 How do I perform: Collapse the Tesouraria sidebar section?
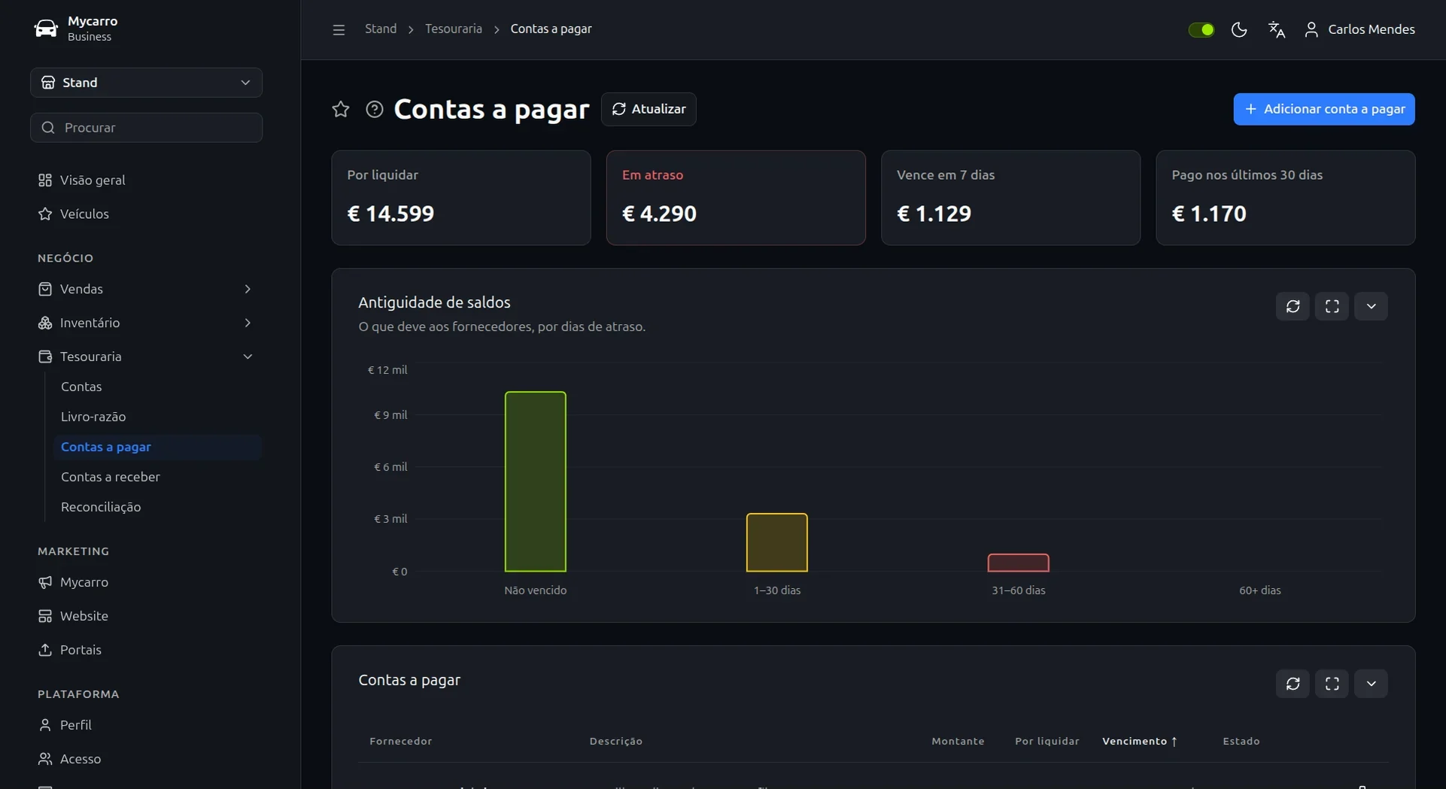(146, 357)
